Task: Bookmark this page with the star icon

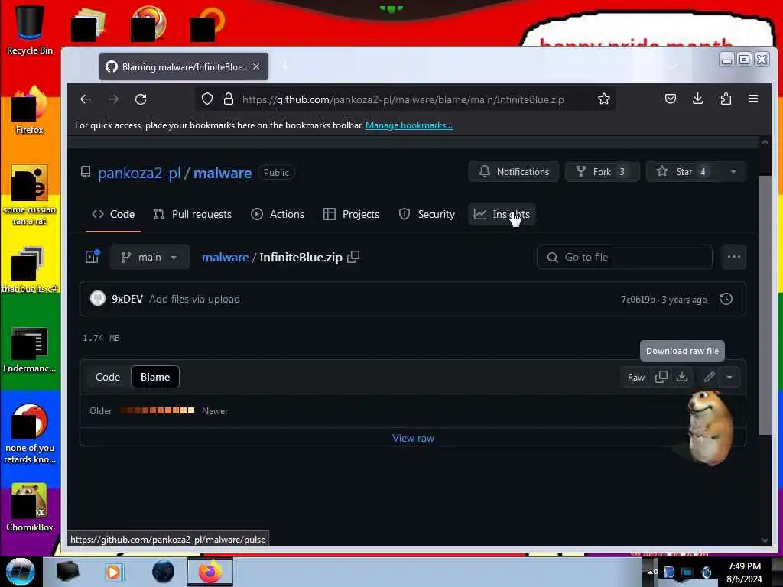Action: 604,99
